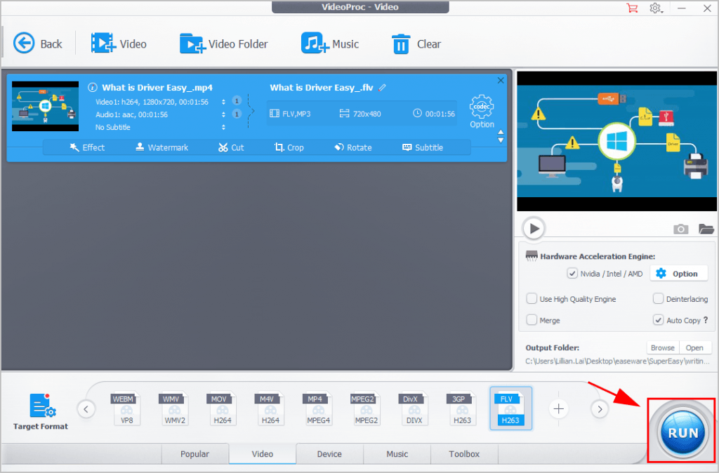Select WEBM VP8 format

pos(126,409)
